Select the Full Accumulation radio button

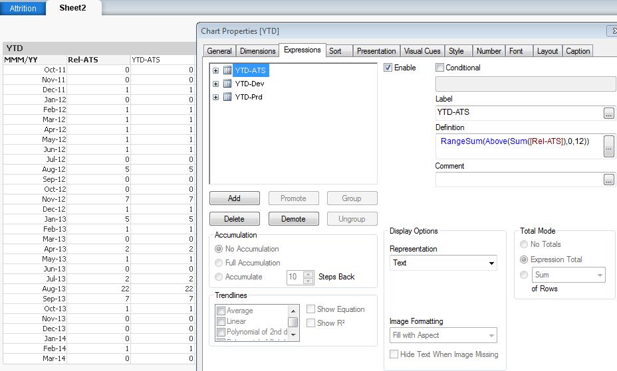pos(219,263)
